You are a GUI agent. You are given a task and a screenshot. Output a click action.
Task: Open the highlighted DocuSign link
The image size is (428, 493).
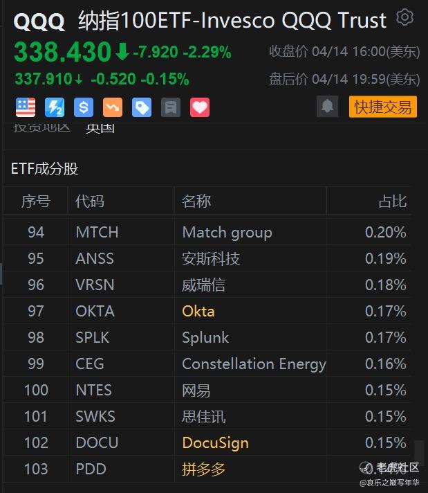click(x=216, y=442)
